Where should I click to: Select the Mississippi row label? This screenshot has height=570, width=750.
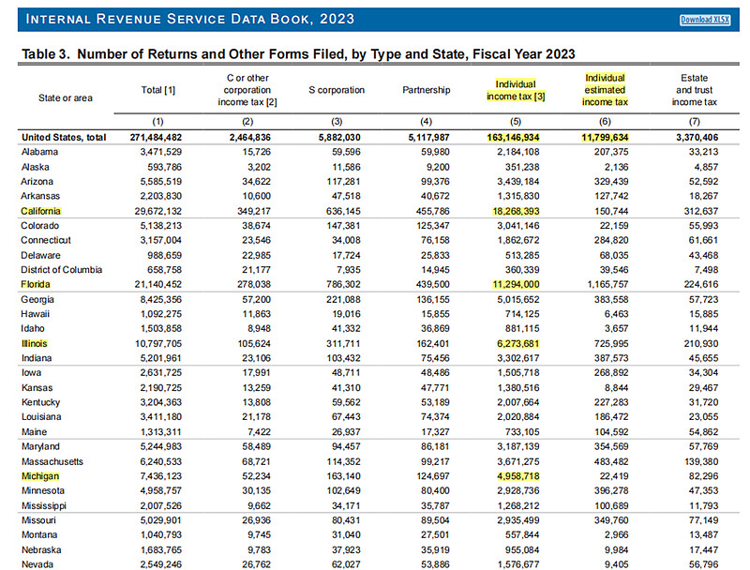(44, 506)
